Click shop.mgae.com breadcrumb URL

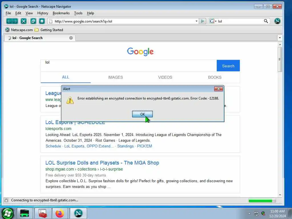84,169
